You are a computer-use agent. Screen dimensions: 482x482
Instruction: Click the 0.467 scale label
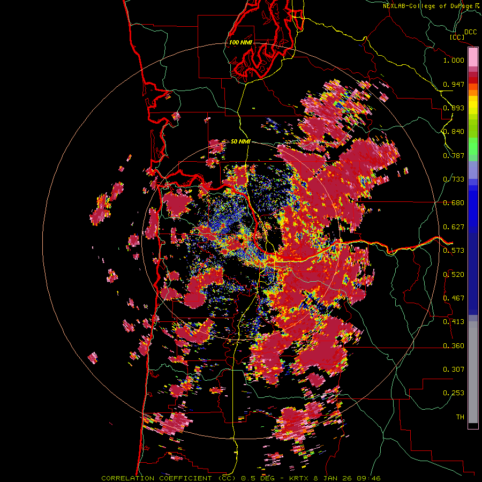[x=454, y=298]
